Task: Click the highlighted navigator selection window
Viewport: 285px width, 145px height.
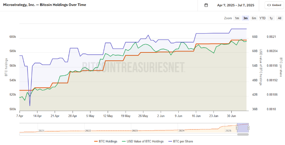Action: pos(243,128)
